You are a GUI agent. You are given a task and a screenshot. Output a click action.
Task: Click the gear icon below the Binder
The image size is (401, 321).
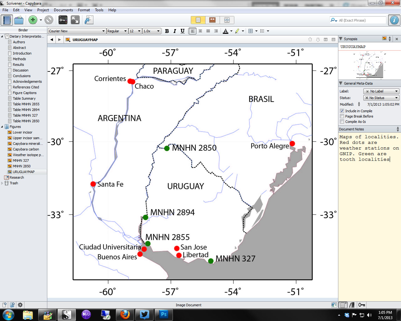point(20,305)
